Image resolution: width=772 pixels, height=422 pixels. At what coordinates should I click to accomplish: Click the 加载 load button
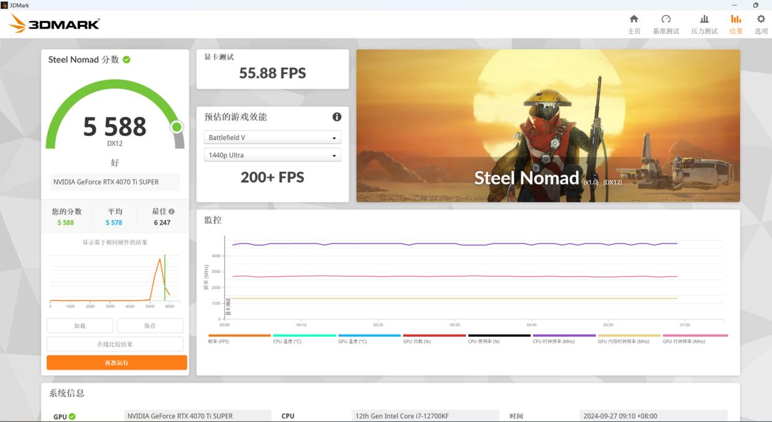80,326
